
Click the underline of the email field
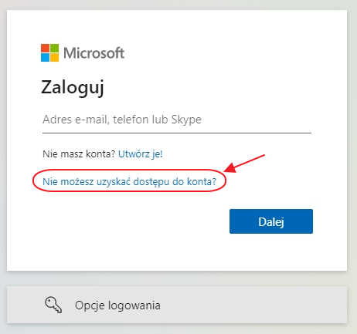(177, 133)
